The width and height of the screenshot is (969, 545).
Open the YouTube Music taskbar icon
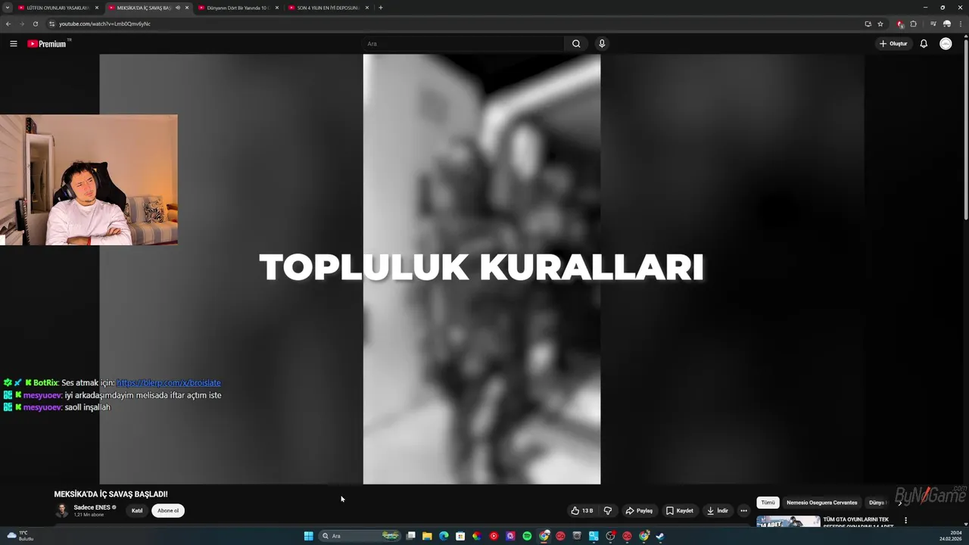tap(494, 536)
